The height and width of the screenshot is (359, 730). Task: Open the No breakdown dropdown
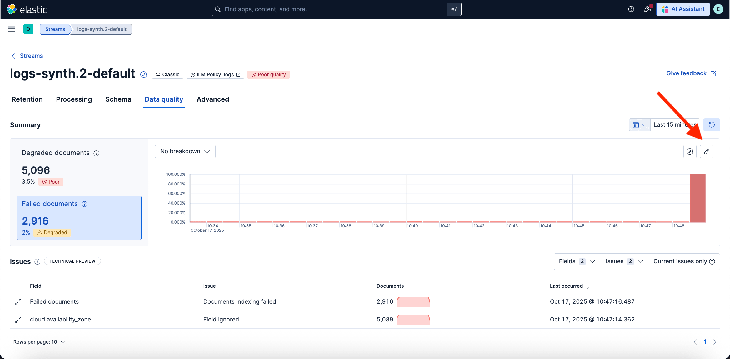tap(185, 151)
